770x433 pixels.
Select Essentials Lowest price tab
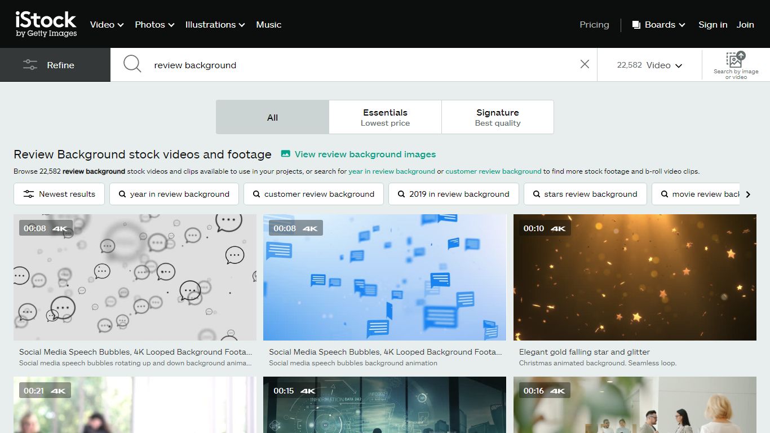coord(385,117)
